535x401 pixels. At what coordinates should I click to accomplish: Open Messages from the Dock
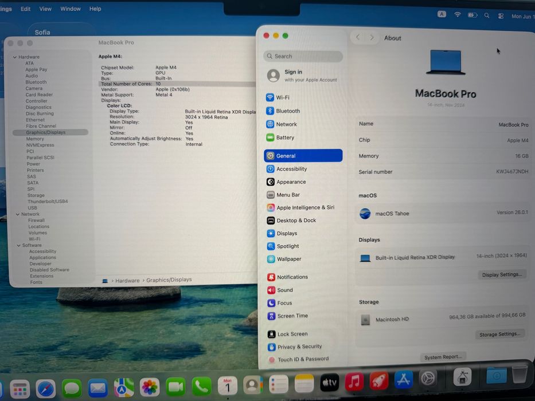72,388
